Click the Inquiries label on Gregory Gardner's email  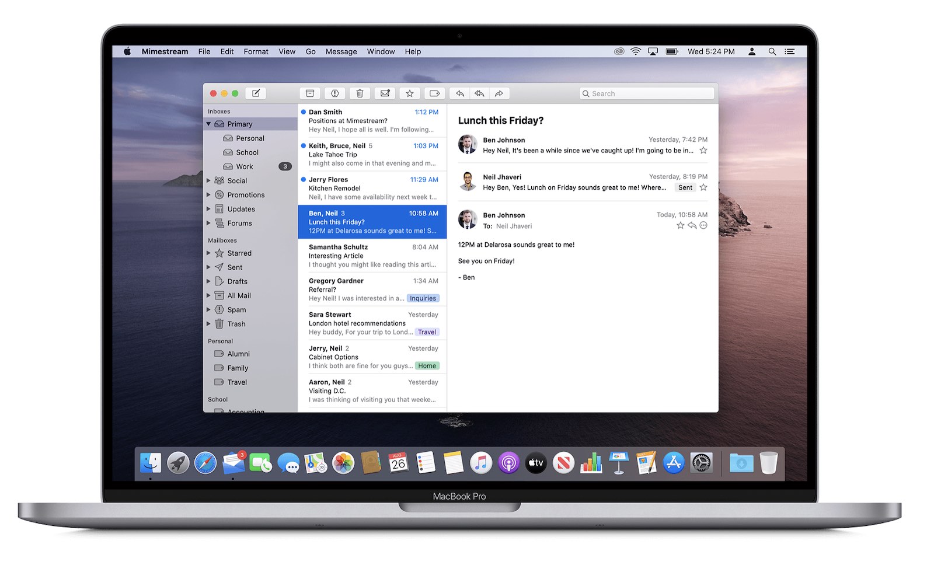coord(423,298)
